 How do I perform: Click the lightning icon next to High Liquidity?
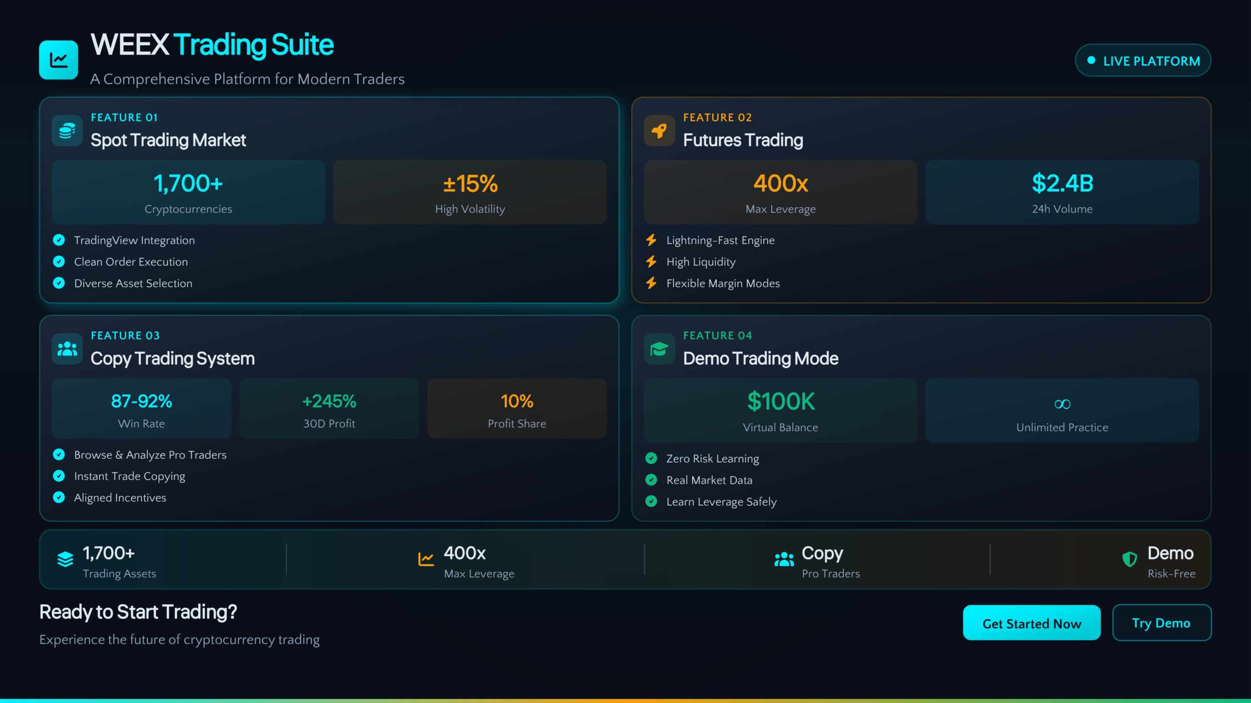(651, 262)
